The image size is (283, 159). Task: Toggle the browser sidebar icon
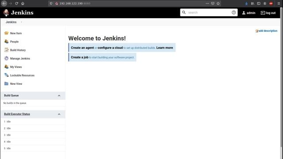point(259,4)
